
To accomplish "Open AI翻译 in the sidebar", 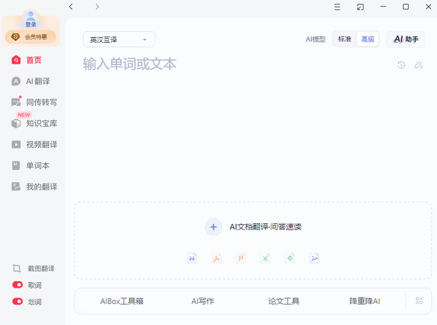I will pyautogui.click(x=38, y=81).
